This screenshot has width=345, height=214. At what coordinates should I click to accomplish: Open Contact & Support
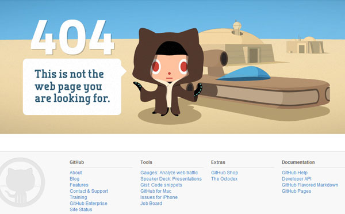point(89,191)
